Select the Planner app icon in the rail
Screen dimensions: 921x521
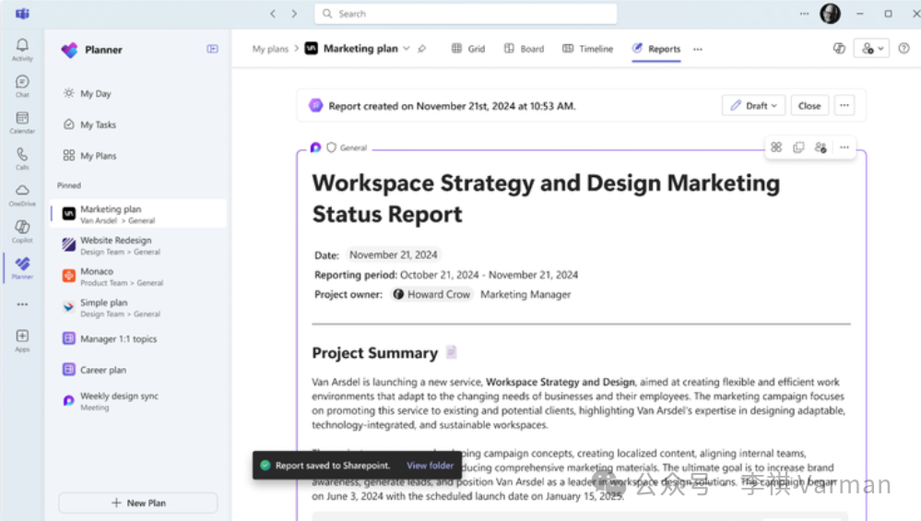click(x=22, y=268)
